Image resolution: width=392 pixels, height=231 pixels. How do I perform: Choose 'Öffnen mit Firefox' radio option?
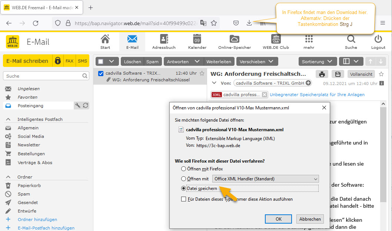point(183,169)
